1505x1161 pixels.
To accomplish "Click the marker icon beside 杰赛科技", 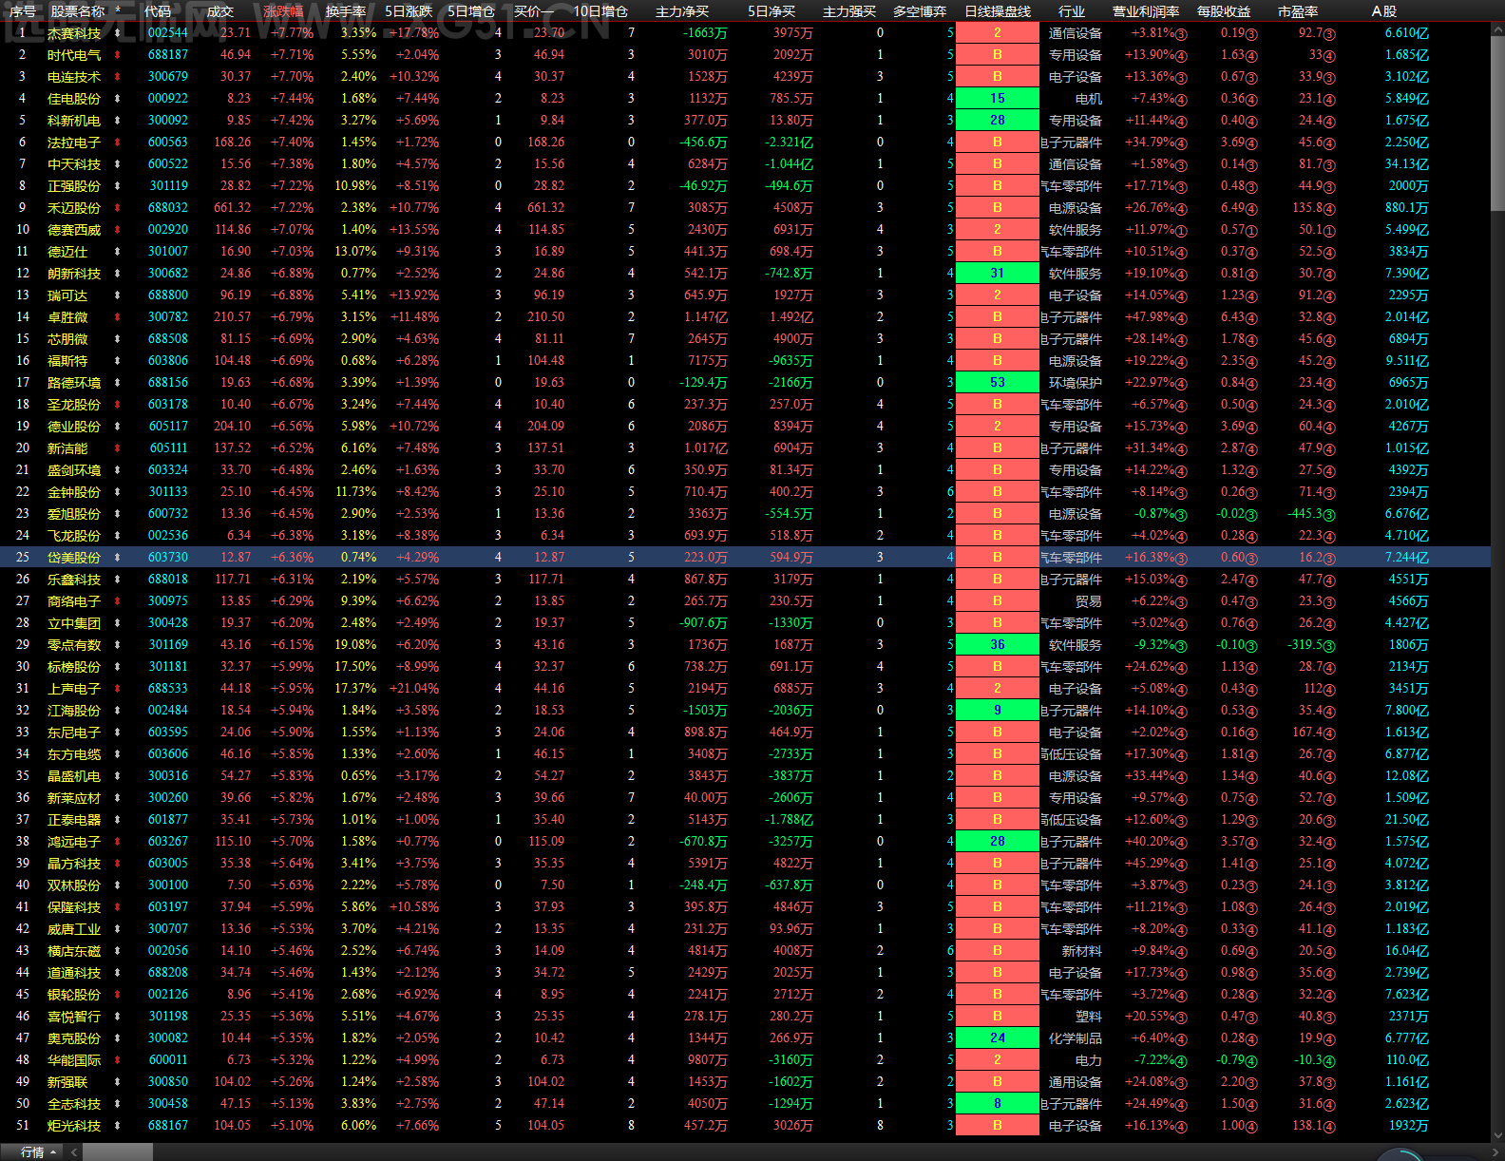I will tap(118, 33).
